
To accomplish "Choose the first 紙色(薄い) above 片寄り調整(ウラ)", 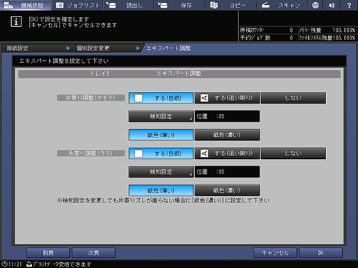I will (x=161, y=135).
